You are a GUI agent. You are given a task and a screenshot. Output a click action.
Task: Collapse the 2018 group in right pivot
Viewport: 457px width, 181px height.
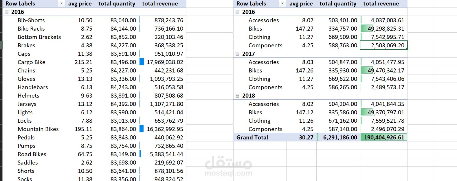238,96
